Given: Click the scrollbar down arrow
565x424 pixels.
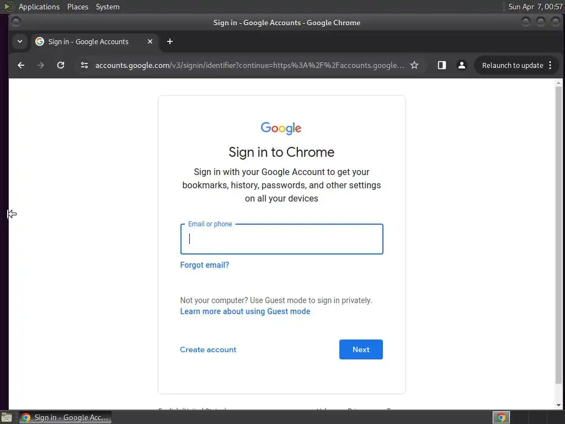Looking at the screenshot, I should (x=558, y=405).
